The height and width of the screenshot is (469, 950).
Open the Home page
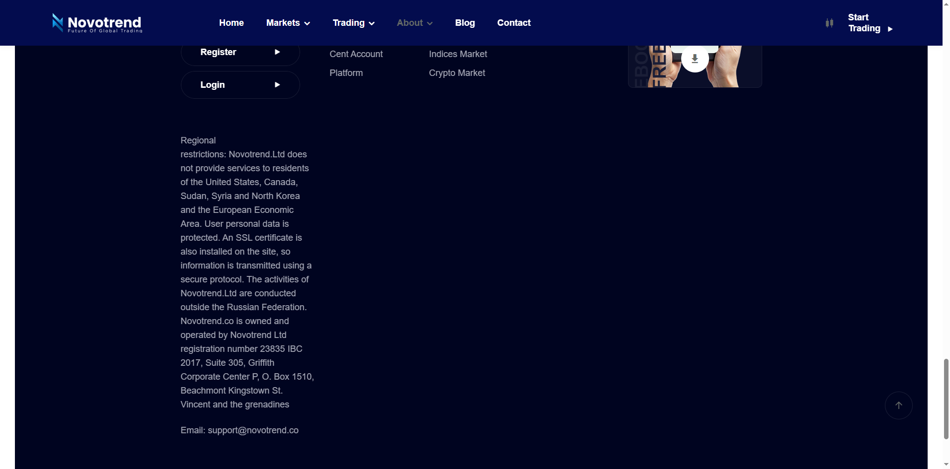[x=232, y=23]
